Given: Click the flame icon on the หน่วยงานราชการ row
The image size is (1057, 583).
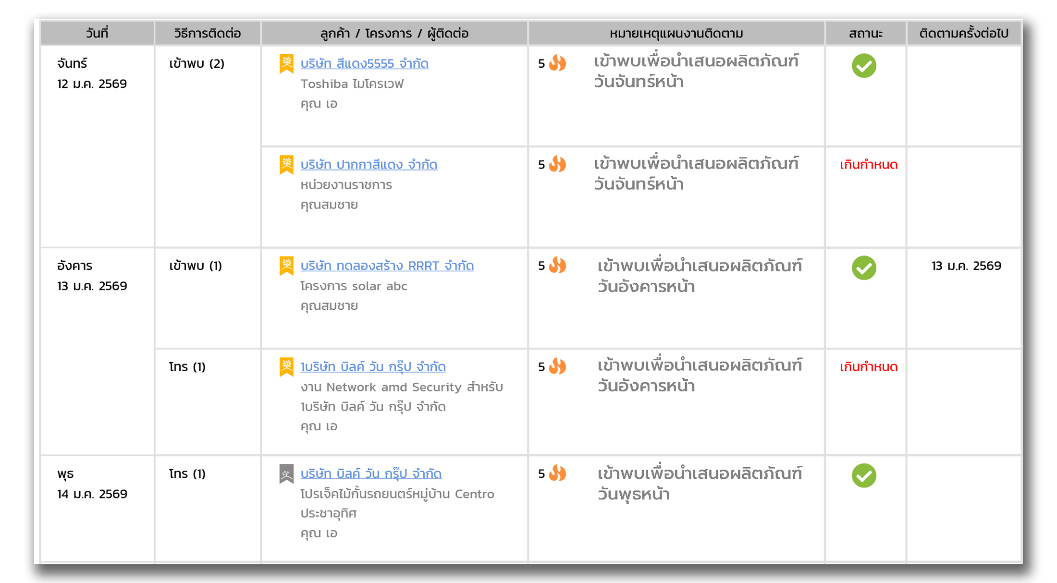Looking at the screenshot, I should pyautogui.click(x=557, y=164).
